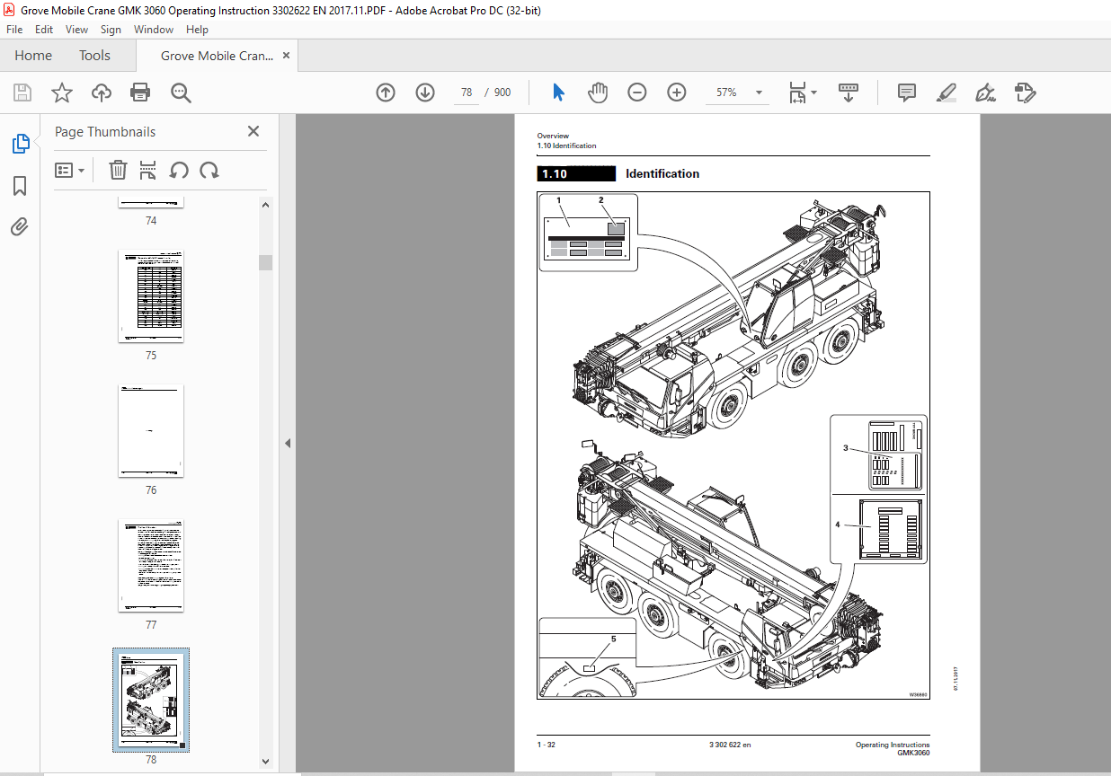Viewport: 1111px width, 776px height.
Task: Open the Attachments paperclip panel
Action: (20, 227)
